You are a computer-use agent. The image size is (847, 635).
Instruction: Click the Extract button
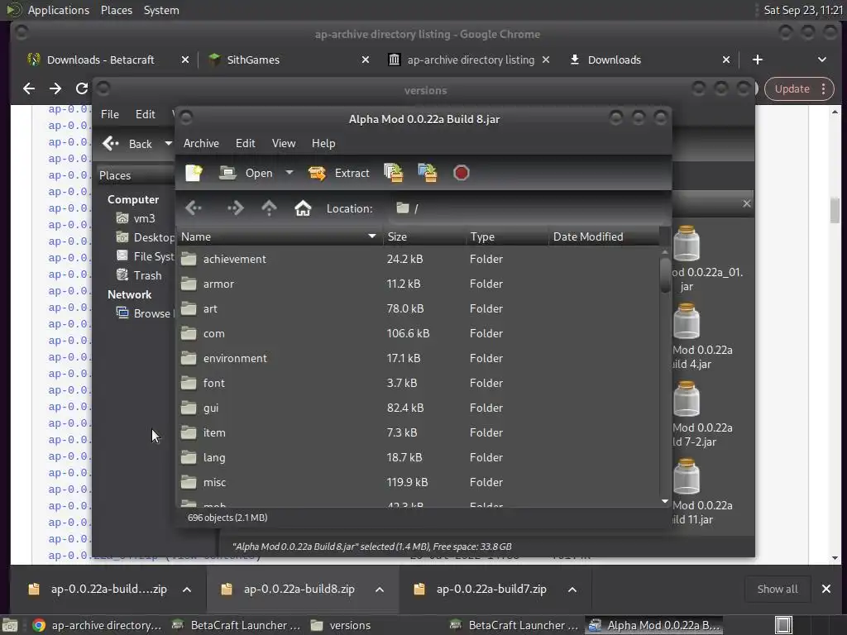339,173
